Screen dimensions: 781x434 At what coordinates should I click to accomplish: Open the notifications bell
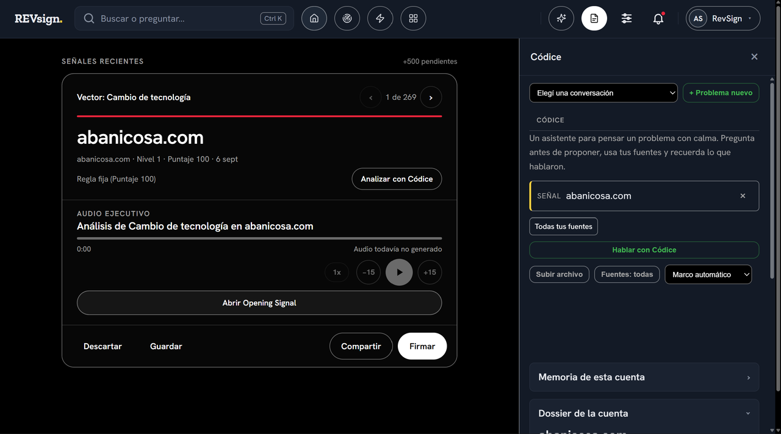coord(658,18)
